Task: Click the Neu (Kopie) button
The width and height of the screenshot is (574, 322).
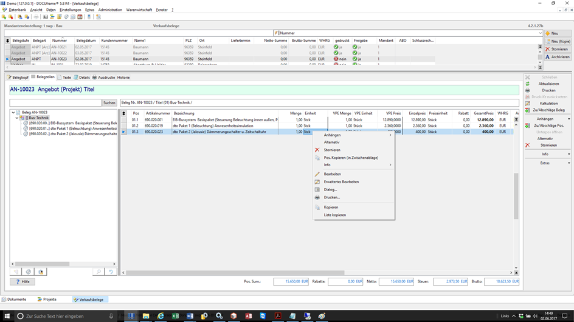Action: point(558,41)
